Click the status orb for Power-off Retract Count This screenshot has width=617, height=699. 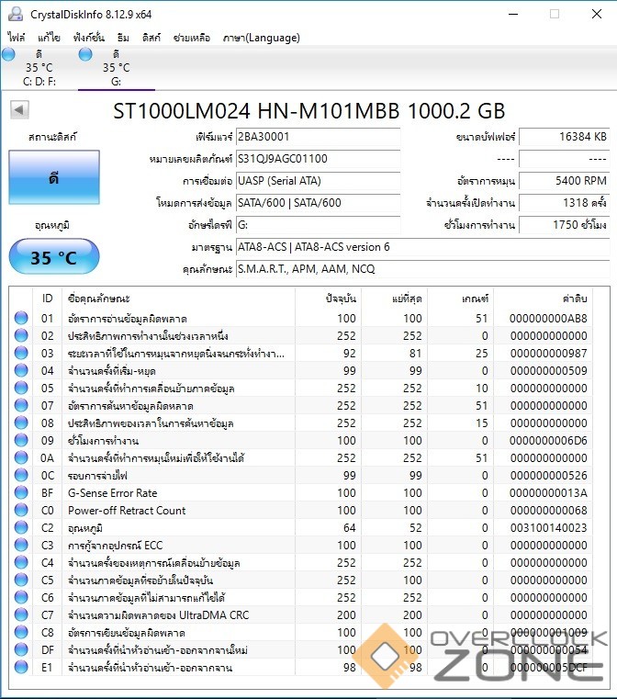[x=21, y=510]
